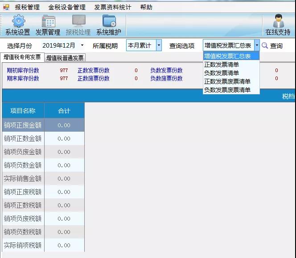Click the 销项正废金额 row

click(23, 125)
